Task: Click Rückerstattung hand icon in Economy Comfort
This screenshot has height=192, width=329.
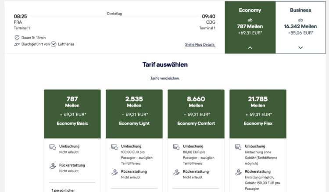Action: (176, 172)
